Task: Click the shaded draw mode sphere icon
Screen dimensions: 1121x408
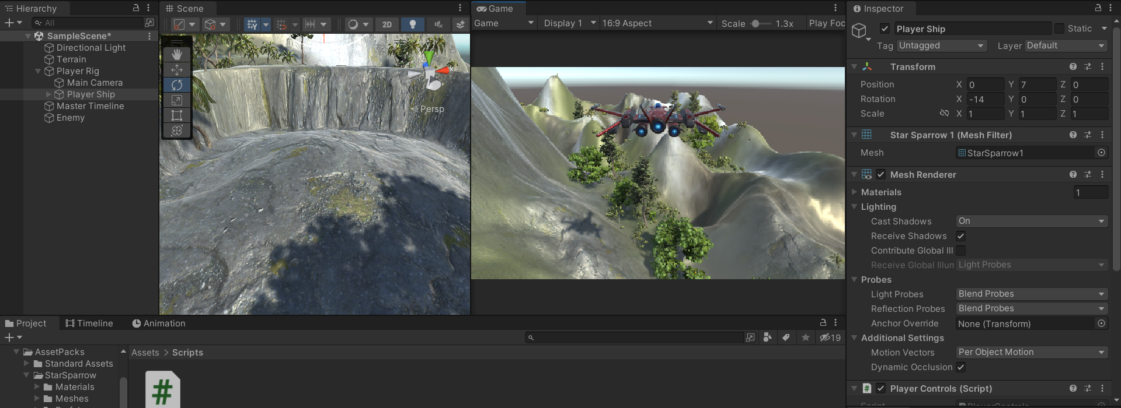Action: coord(353,24)
